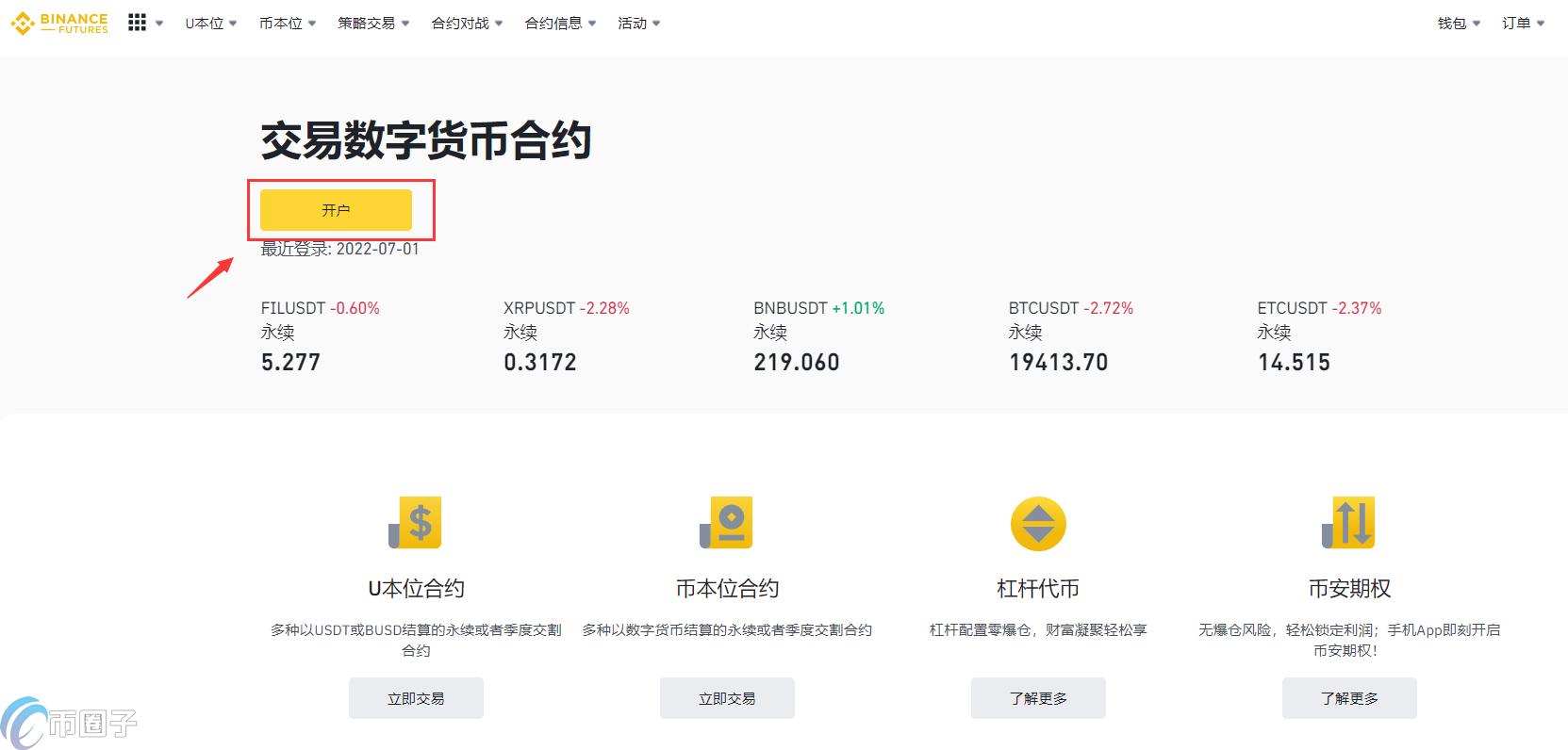Click the yellow 开户 button
Viewport: 1568px width, 750px height.
pyautogui.click(x=336, y=210)
